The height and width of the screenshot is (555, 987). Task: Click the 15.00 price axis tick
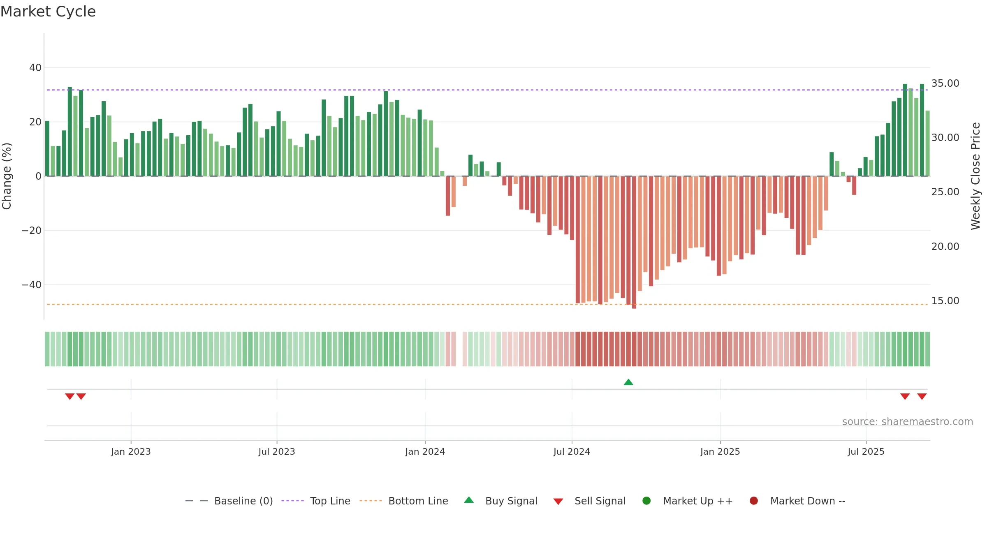[945, 301]
